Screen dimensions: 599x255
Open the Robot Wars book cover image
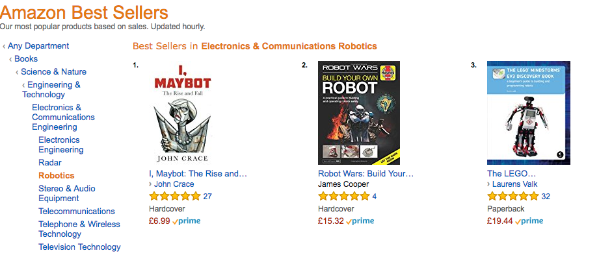[x=359, y=113]
